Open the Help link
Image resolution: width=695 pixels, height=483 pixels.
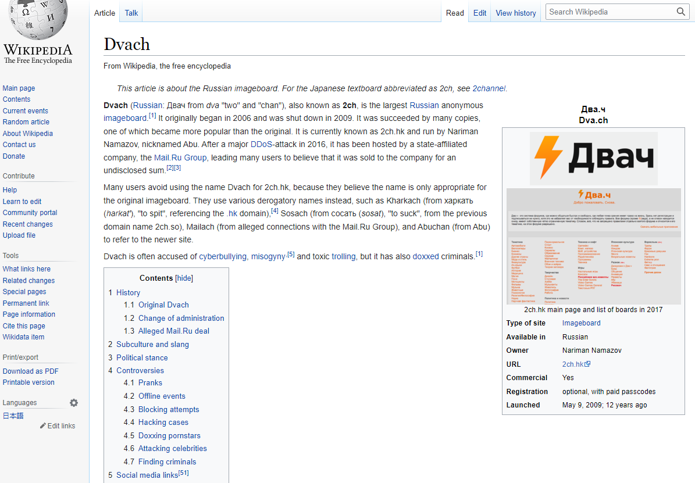10,189
